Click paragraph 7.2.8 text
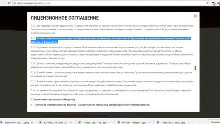 (111, 92)
